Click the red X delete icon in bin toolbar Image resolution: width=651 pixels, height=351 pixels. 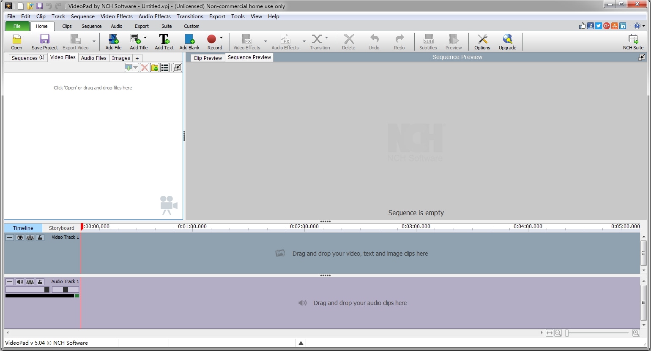pos(145,67)
